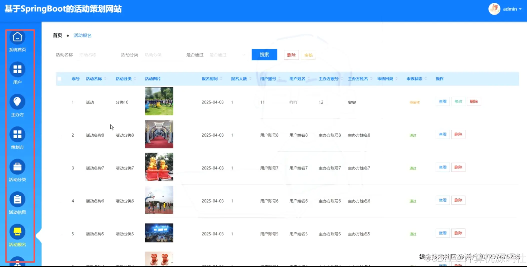Open the 是否通过 dropdown

[226, 54]
